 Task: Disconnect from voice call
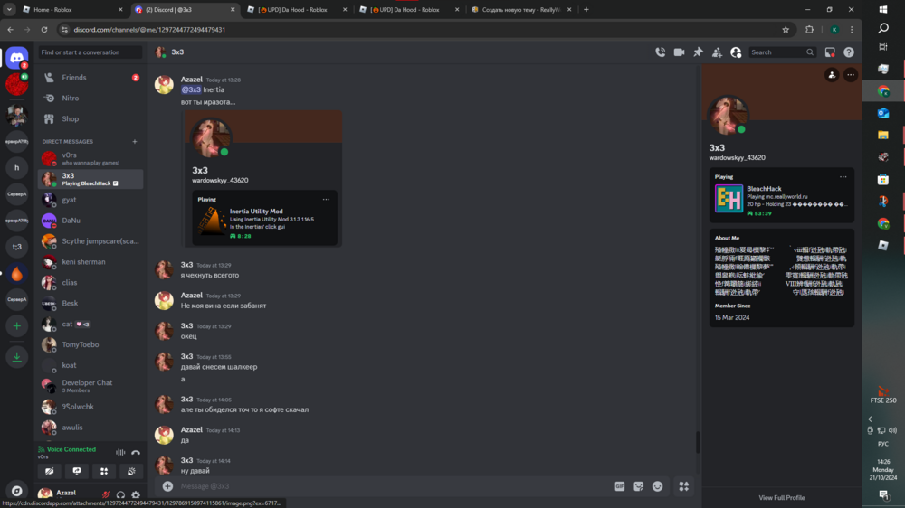pos(136,453)
